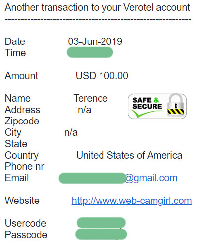The image size is (204, 243).
Task: Click the name Terence
Action: [91, 98]
